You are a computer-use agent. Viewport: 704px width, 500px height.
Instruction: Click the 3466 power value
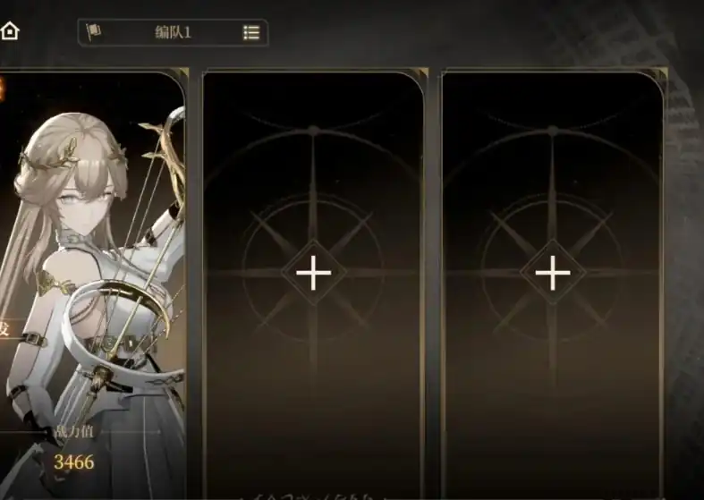point(74,462)
